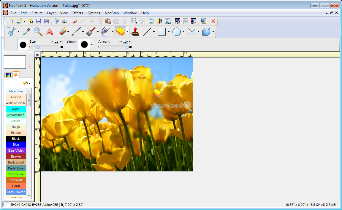Select the thin paintbrush tool
The height and width of the screenshot is (210, 342).
[76, 32]
